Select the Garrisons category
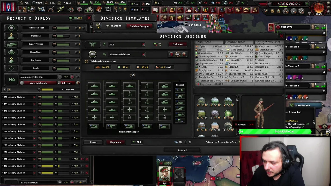Screen dimensions: 331x186 36,60
